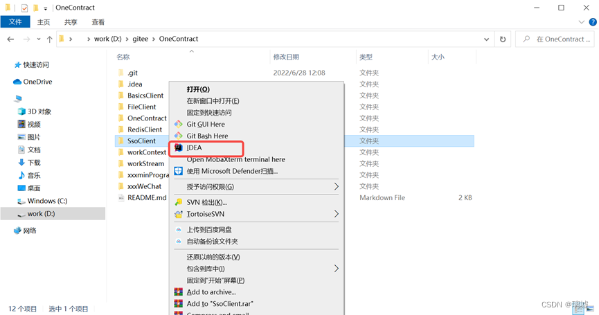This screenshot has width=599, height=315.
Task: Switch to the 共享 ribbon tab
Action: point(71,22)
